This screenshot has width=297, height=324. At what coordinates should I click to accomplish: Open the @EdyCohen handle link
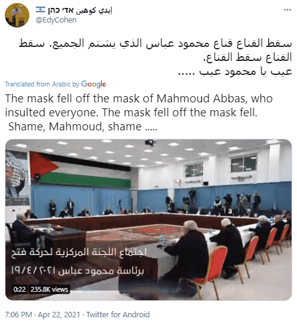coord(56,20)
